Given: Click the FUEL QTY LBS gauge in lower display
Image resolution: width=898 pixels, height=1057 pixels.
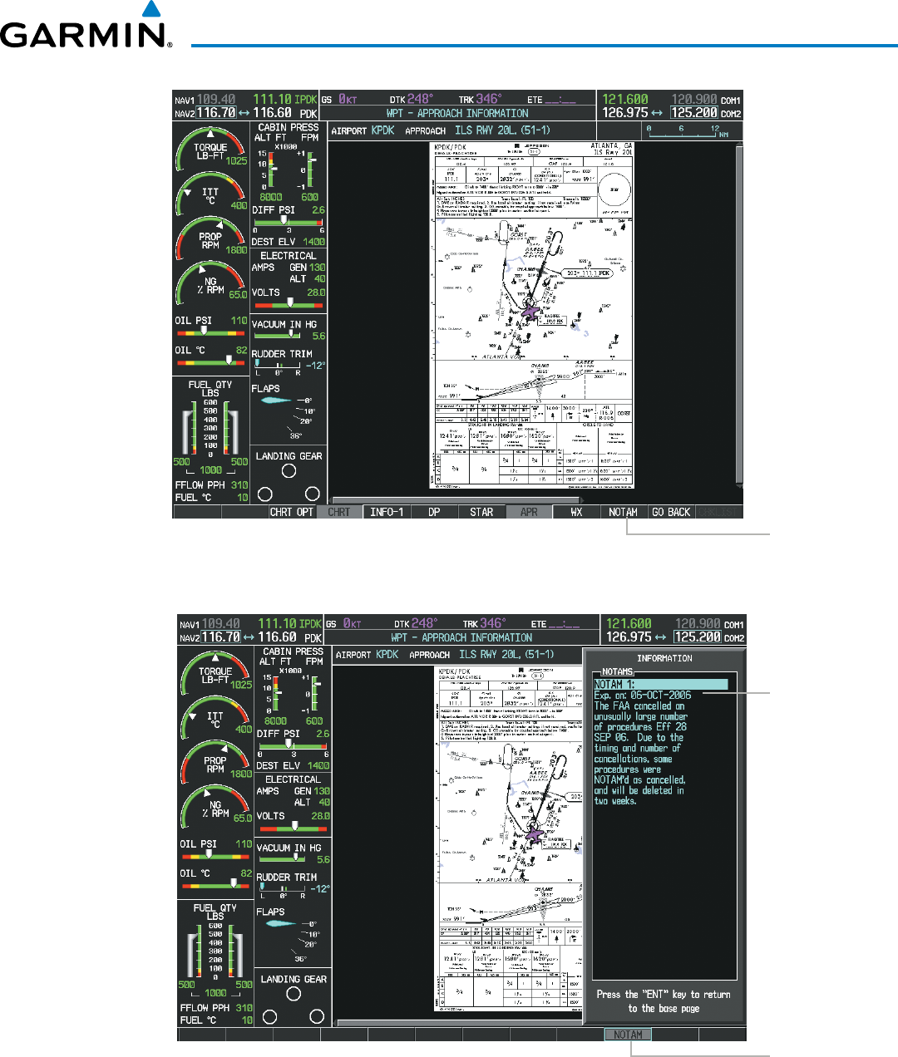Looking at the screenshot, I should coord(215,951).
